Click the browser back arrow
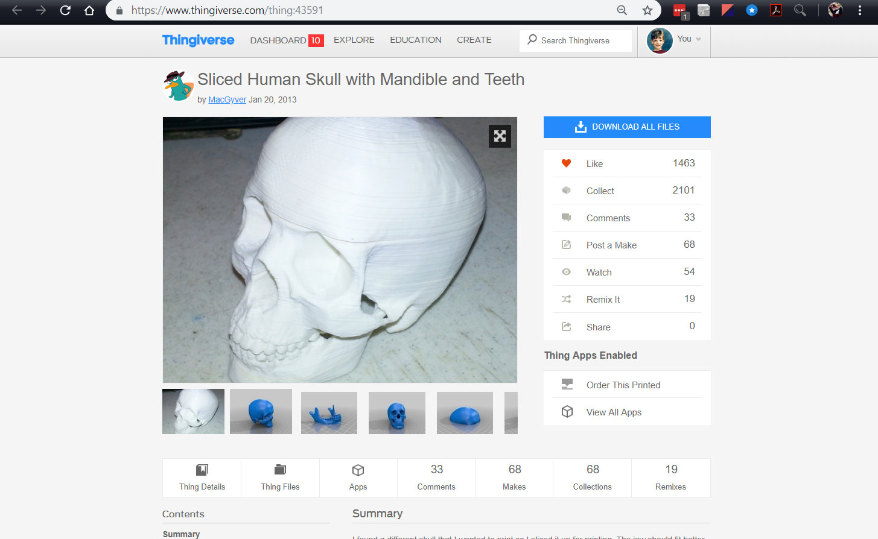Viewport: 878px width, 539px height. pyautogui.click(x=17, y=10)
